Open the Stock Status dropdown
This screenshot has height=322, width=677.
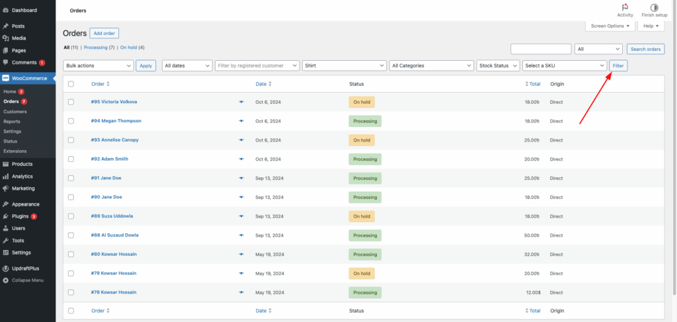[x=498, y=65]
